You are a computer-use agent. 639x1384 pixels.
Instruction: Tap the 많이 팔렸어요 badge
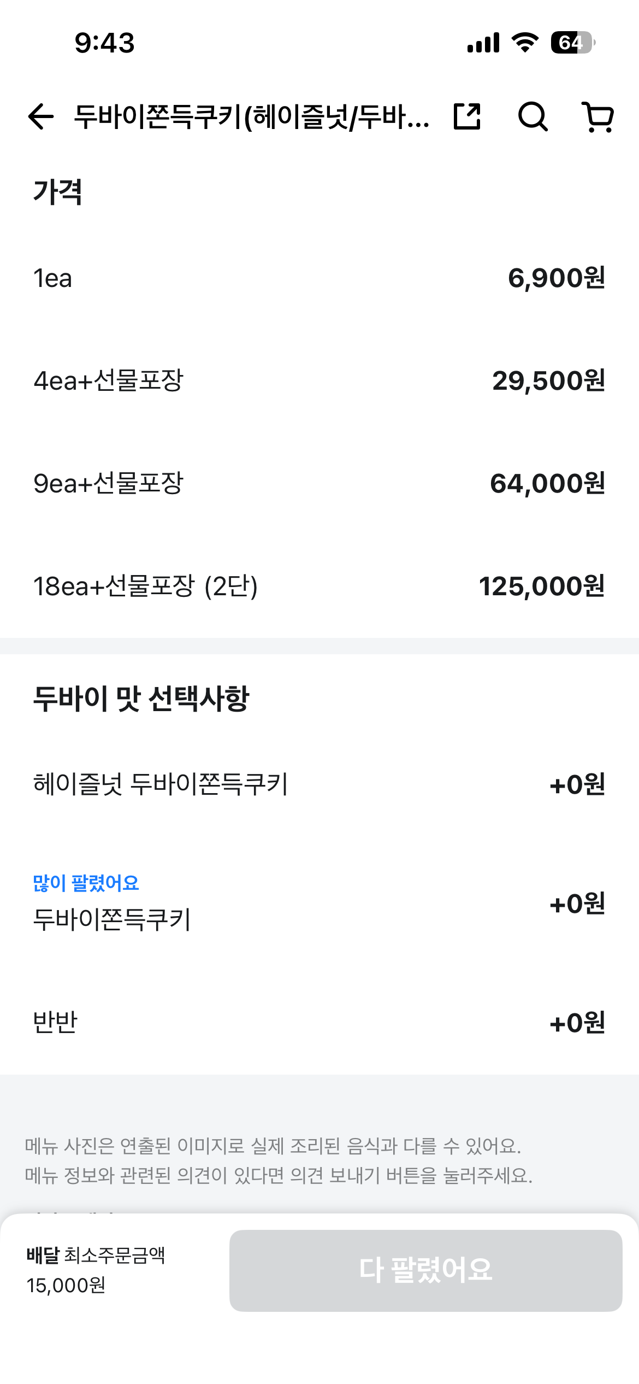click(86, 883)
